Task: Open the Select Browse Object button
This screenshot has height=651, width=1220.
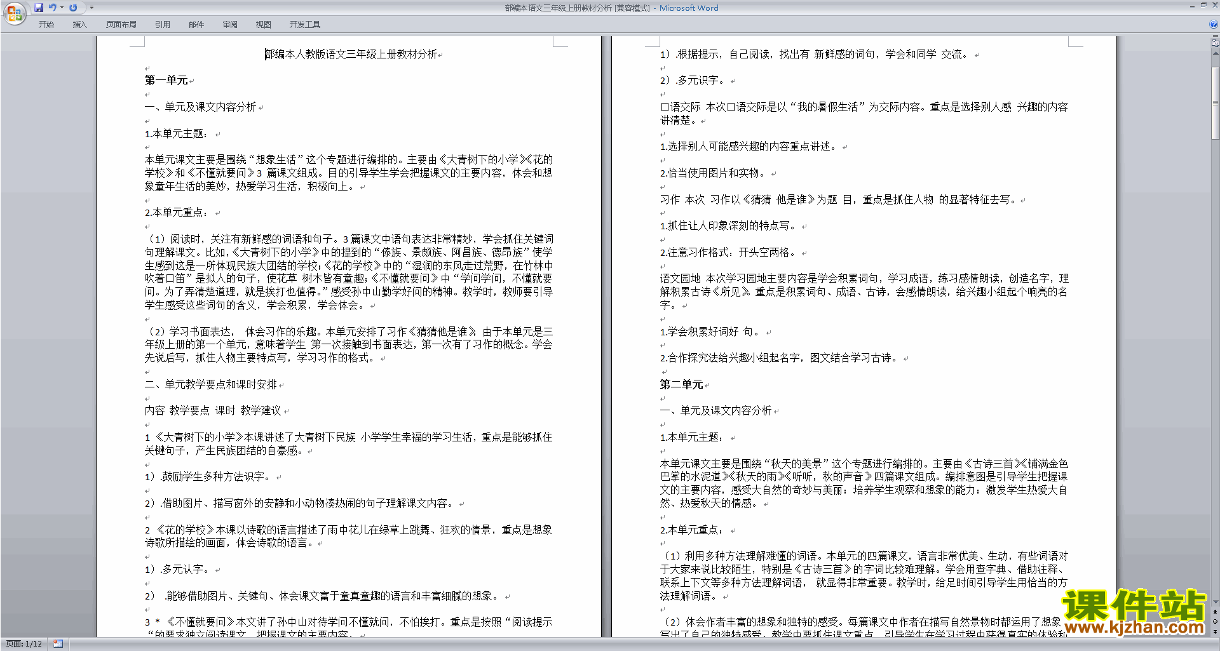Action: point(1216,621)
